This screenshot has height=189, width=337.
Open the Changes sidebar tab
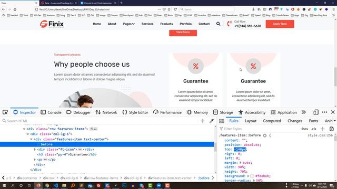pyautogui.click(x=295, y=121)
